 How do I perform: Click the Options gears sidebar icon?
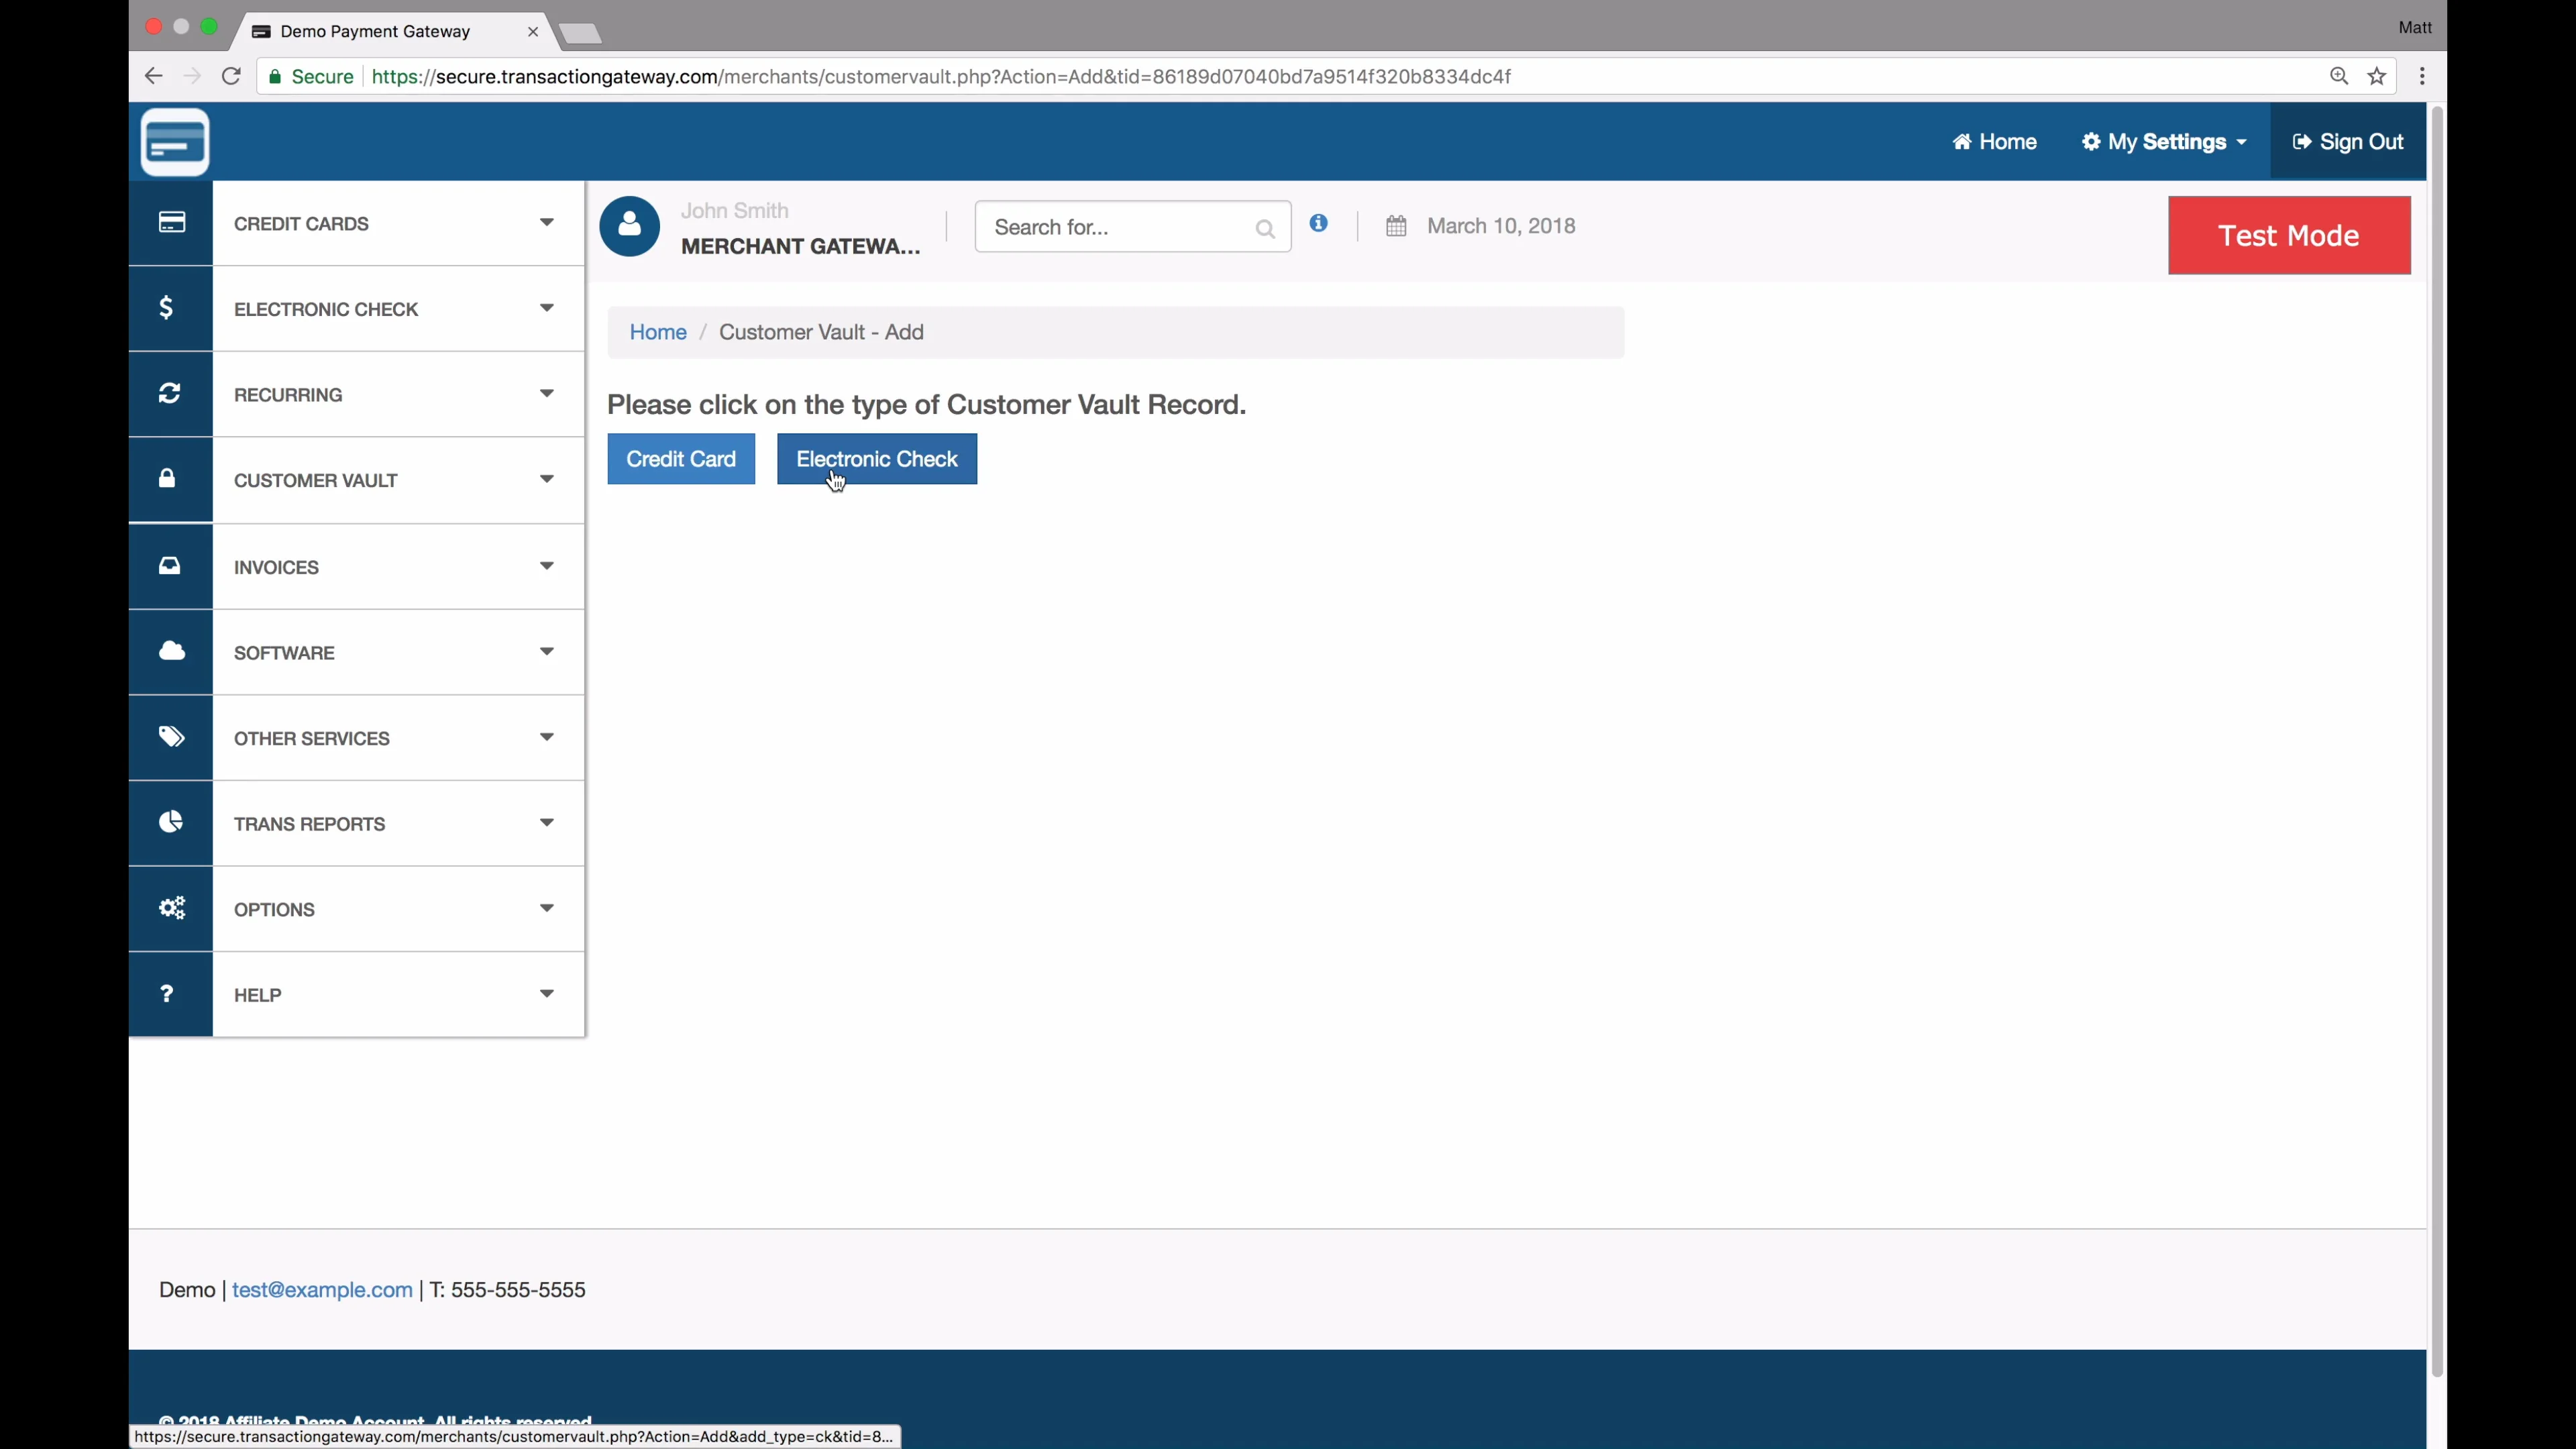click(x=171, y=908)
